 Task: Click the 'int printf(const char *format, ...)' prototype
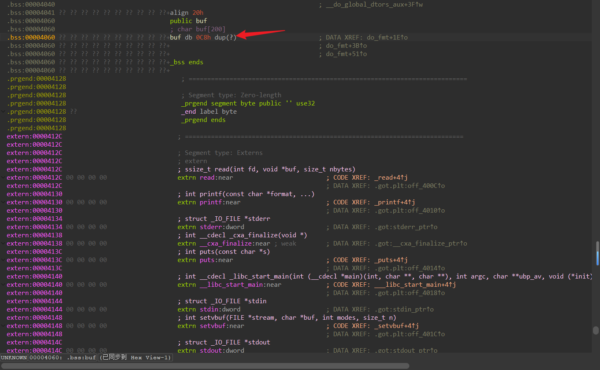[x=246, y=194]
